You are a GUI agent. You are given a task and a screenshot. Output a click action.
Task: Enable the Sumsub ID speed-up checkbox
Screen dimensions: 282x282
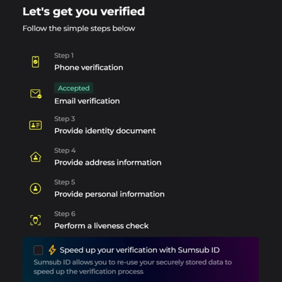click(x=38, y=250)
